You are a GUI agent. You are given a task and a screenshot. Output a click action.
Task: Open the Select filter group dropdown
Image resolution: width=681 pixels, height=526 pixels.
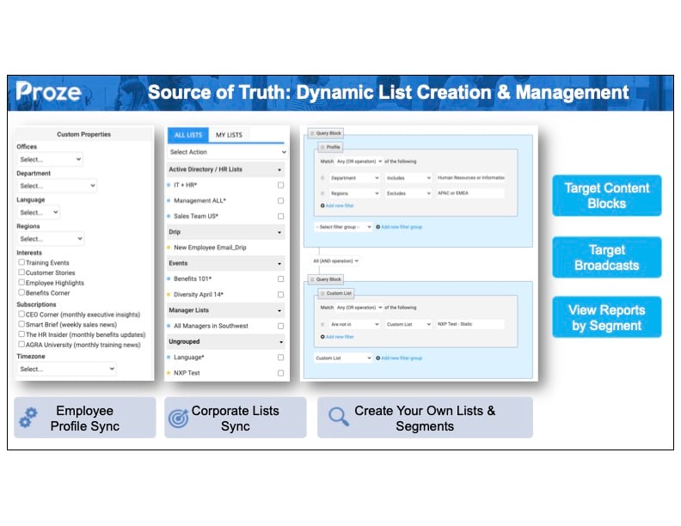(x=343, y=227)
